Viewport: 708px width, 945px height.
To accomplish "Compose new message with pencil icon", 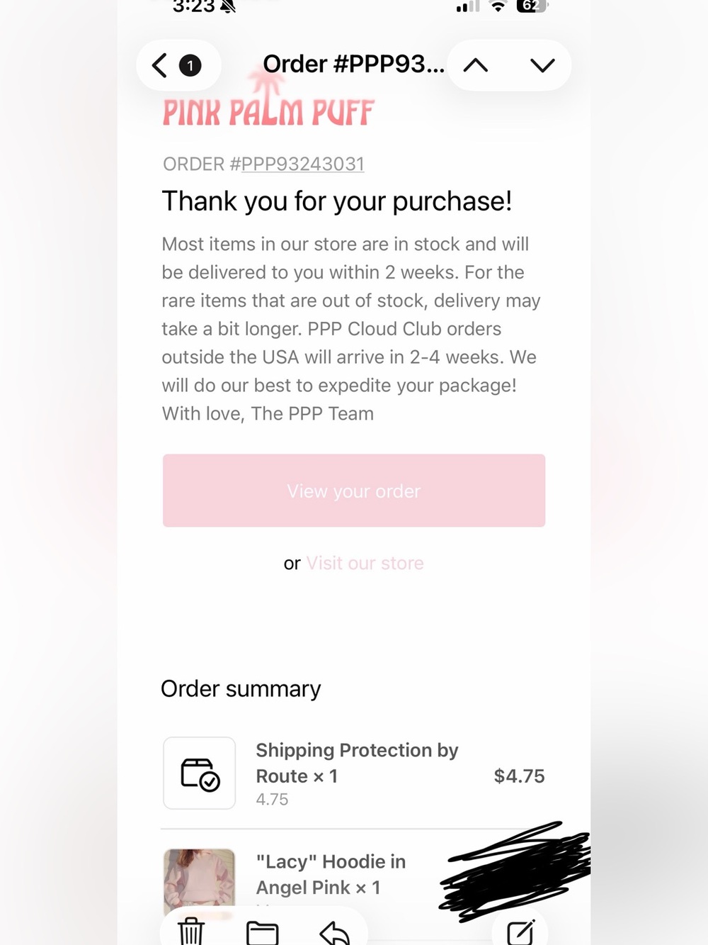I will click(520, 932).
